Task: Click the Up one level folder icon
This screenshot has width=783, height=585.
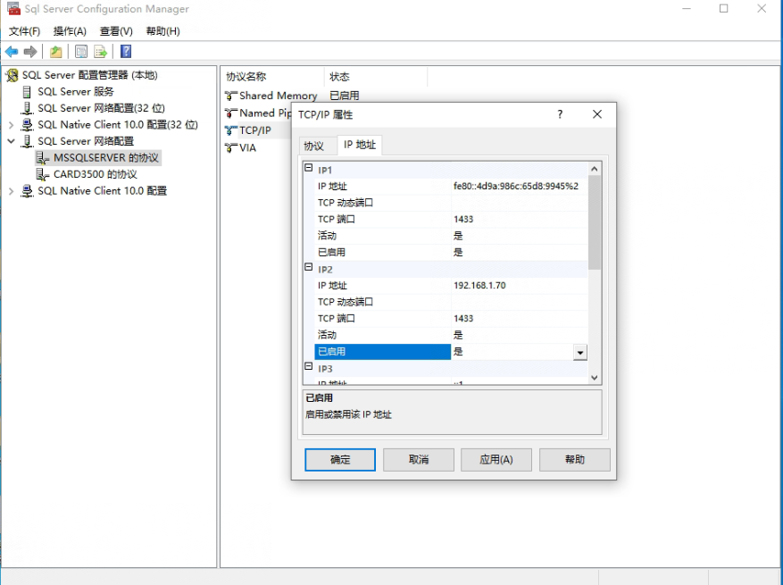Action: (56, 52)
